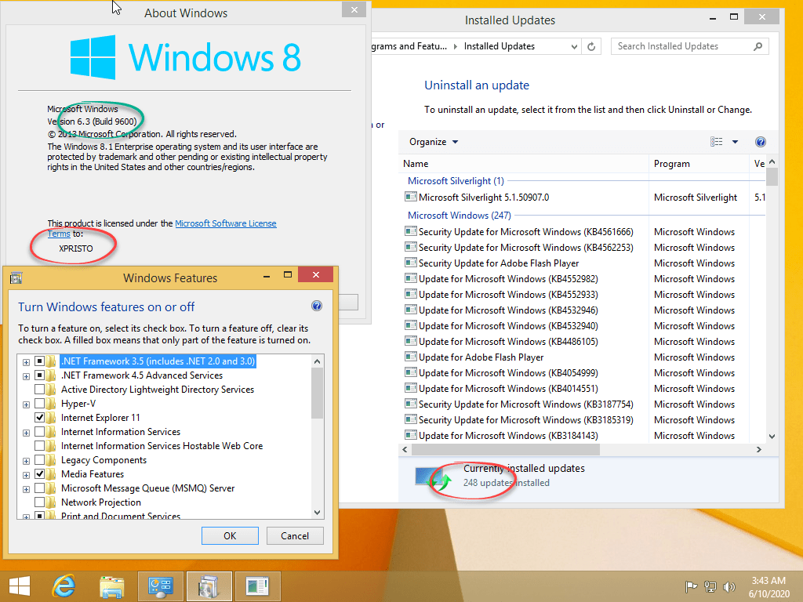Toggle .NET Framework 3.5 checkbox
This screenshot has height=602, width=803.
(x=39, y=361)
